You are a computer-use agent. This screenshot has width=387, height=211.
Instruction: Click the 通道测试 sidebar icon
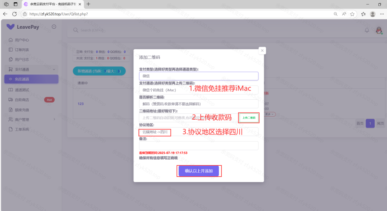click(x=11, y=90)
